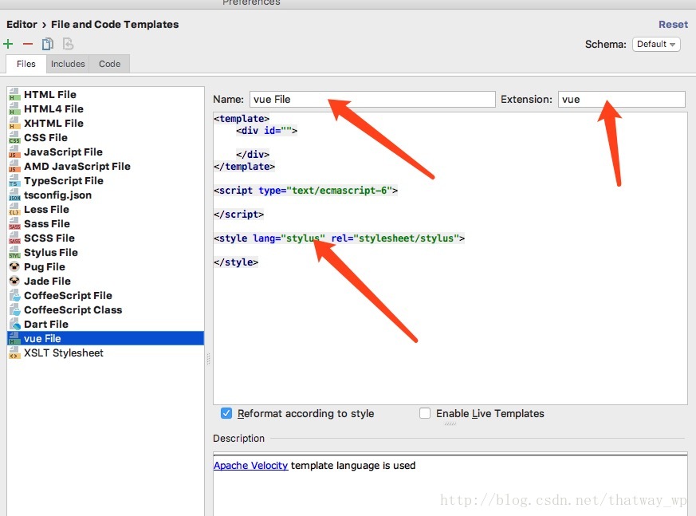The image size is (696, 516).
Task: Uncheck Reformat according to style
Action: click(x=226, y=413)
